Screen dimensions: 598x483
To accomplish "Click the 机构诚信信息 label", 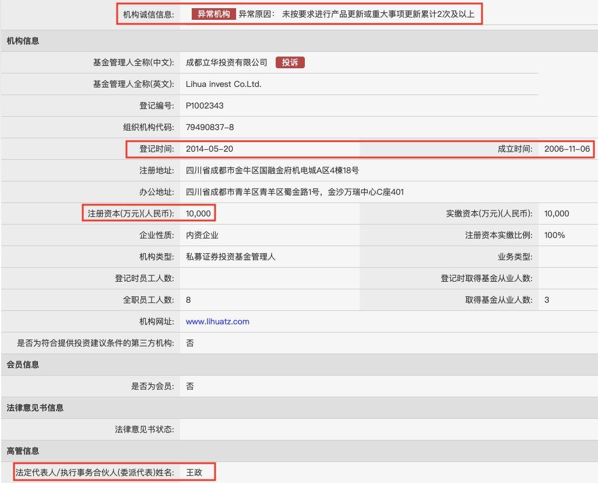I will tap(149, 15).
